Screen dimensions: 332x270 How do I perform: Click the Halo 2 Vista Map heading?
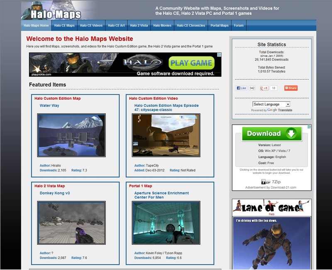49,186
